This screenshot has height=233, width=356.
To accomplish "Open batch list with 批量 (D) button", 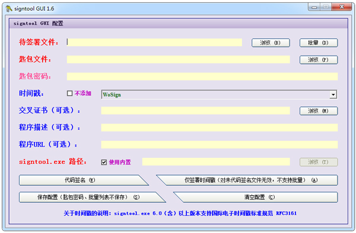I will click(319, 43).
